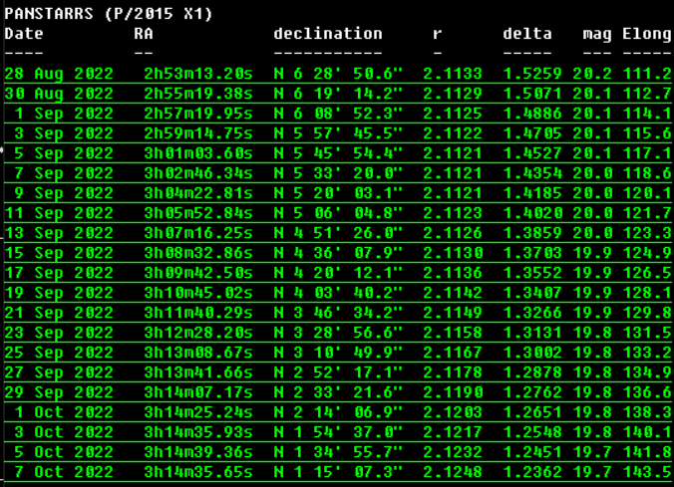The image size is (674, 487).
Task: Select the delta column header
Action: pyautogui.click(x=527, y=34)
